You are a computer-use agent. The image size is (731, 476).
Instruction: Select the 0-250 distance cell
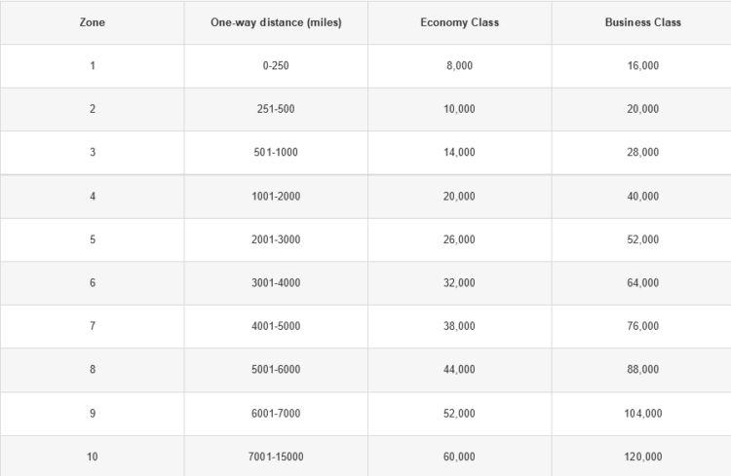pos(276,65)
